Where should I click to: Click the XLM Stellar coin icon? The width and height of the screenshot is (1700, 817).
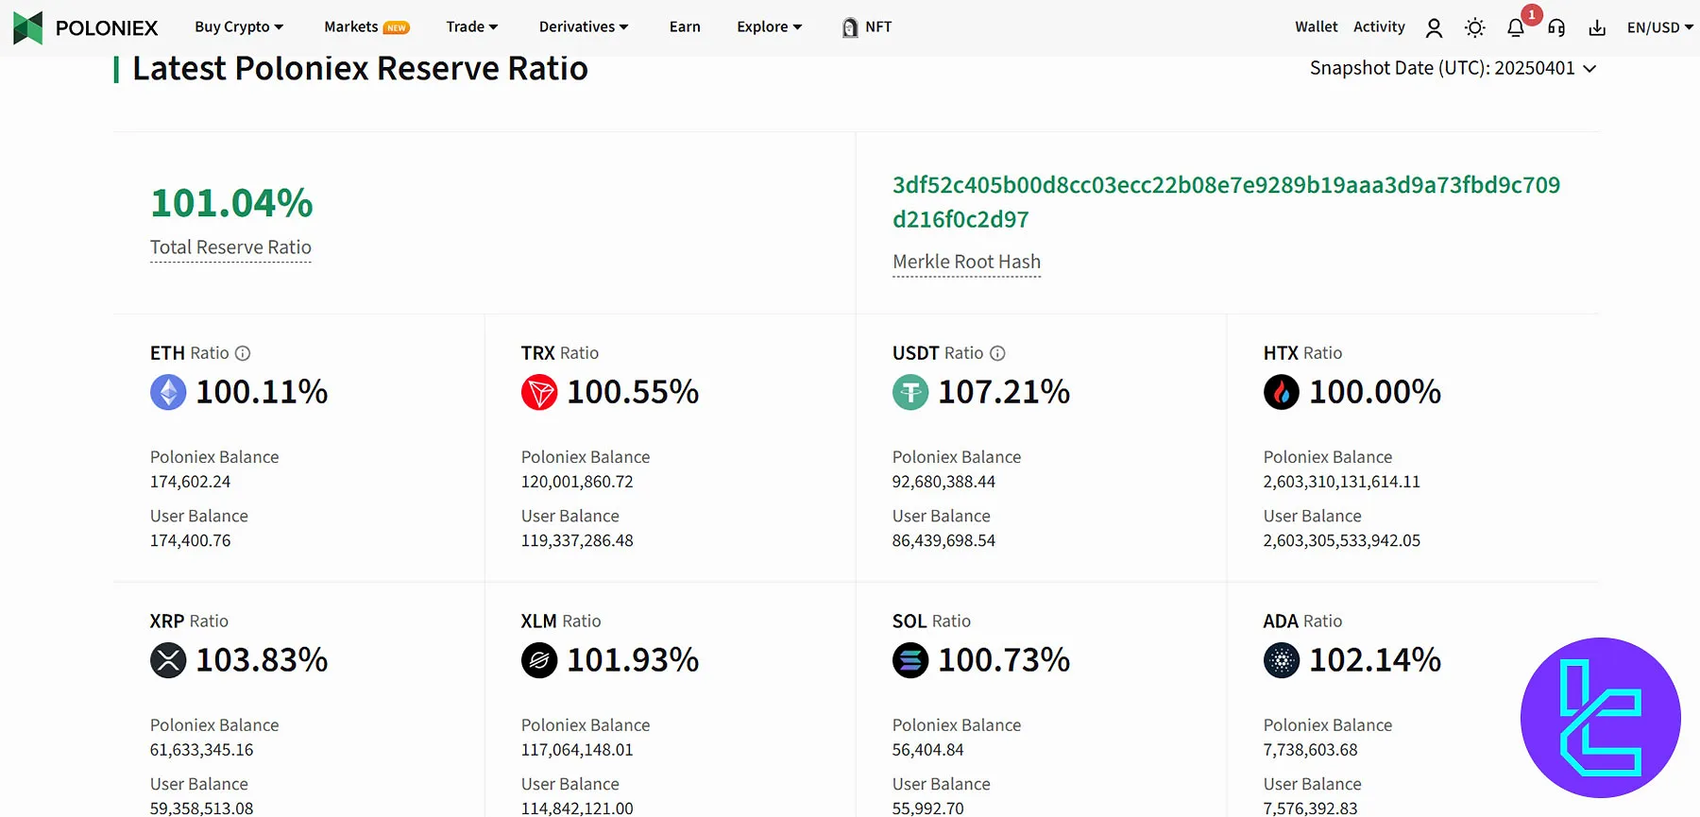pyautogui.click(x=539, y=660)
